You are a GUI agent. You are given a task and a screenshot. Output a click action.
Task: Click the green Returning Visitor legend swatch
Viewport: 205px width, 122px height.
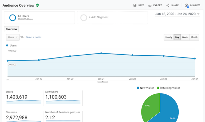click(158, 88)
